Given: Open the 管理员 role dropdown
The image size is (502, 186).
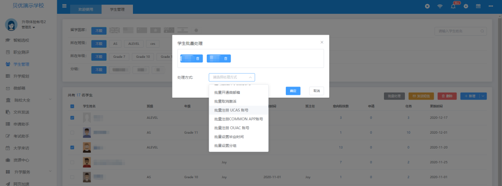Looking at the screenshot, I should pos(28,27).
